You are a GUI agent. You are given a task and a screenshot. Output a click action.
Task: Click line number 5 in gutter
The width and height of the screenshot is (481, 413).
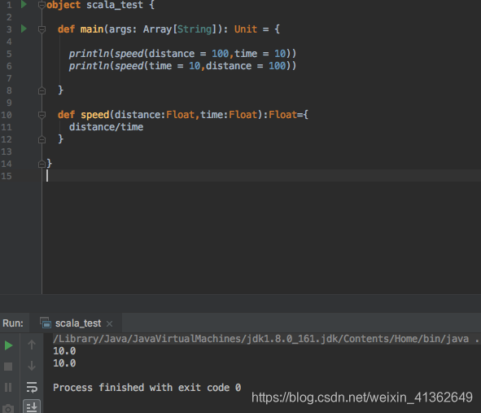(9, 54)
